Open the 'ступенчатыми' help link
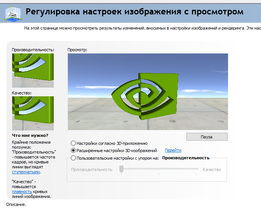 point(26,172)
